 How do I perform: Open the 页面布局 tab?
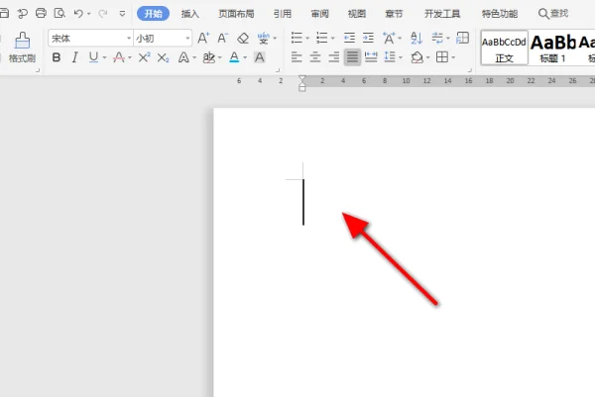[236, 14]
